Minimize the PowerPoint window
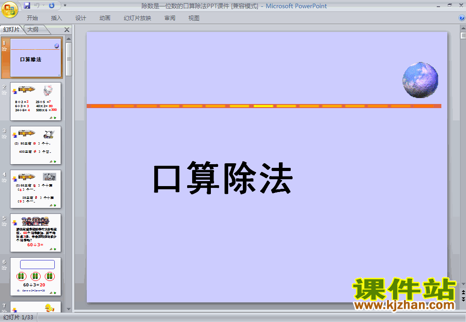The width and height of the screenshot is (466, 322). [438, 5]
